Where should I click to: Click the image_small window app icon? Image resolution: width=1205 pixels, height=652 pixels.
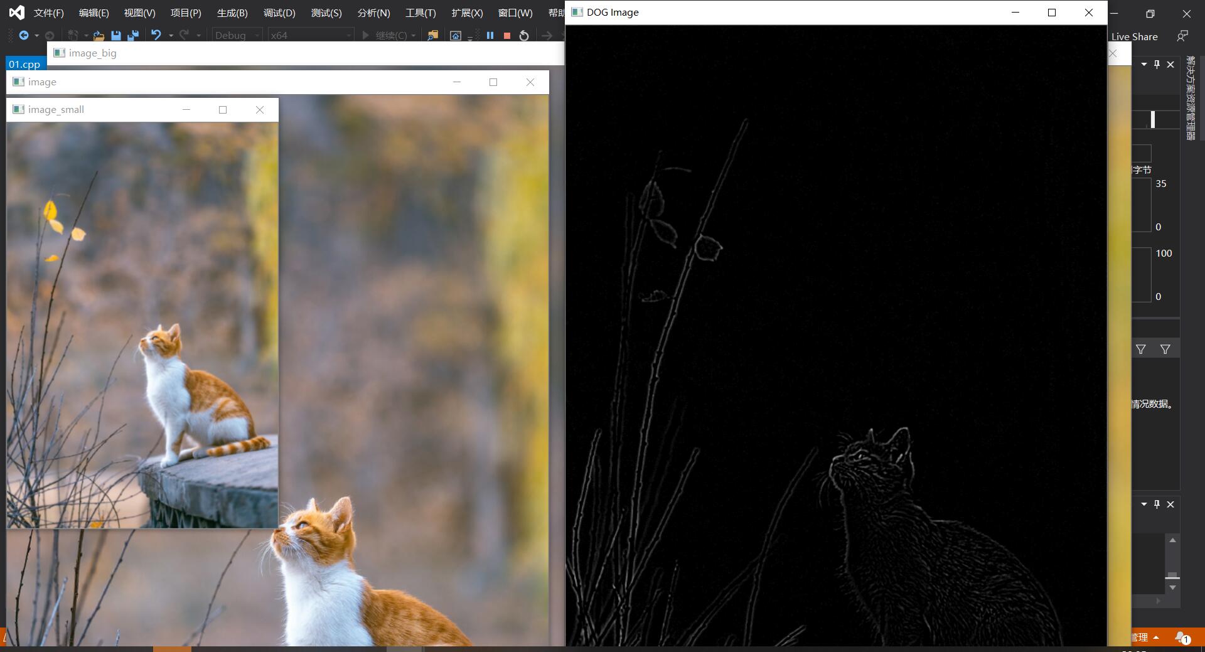(x=18, y=109)
